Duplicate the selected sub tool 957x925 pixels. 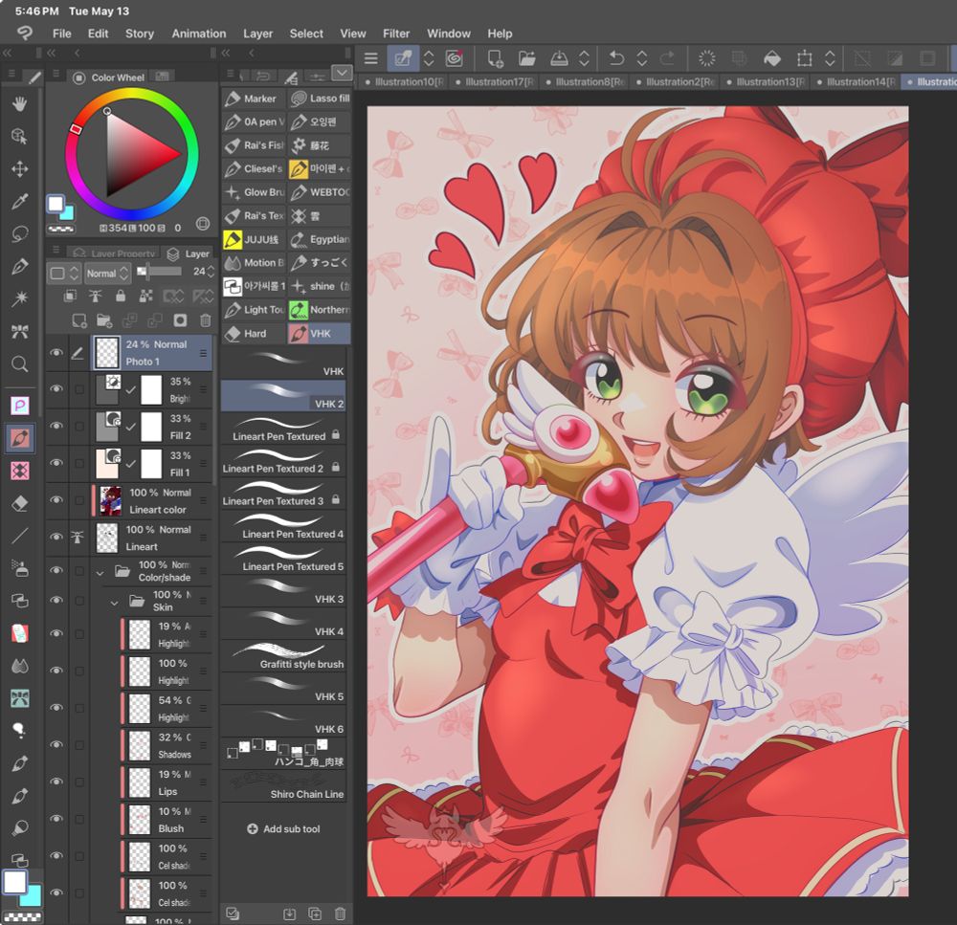315,914
